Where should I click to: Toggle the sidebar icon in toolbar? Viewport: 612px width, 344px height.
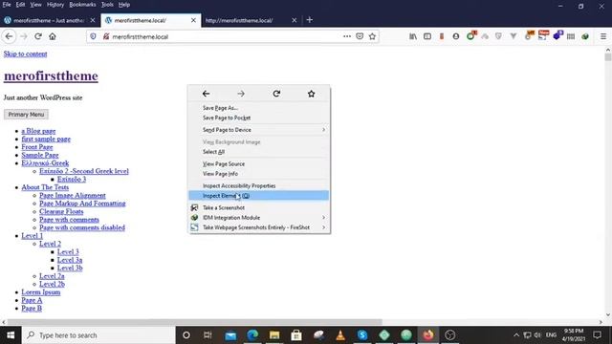click(427, 36)
